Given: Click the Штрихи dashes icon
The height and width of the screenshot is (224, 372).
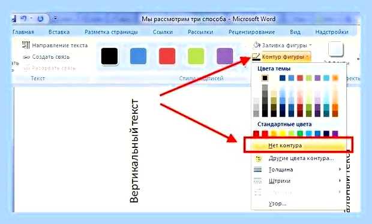Looking at the screenshot, I should point(258,181).
